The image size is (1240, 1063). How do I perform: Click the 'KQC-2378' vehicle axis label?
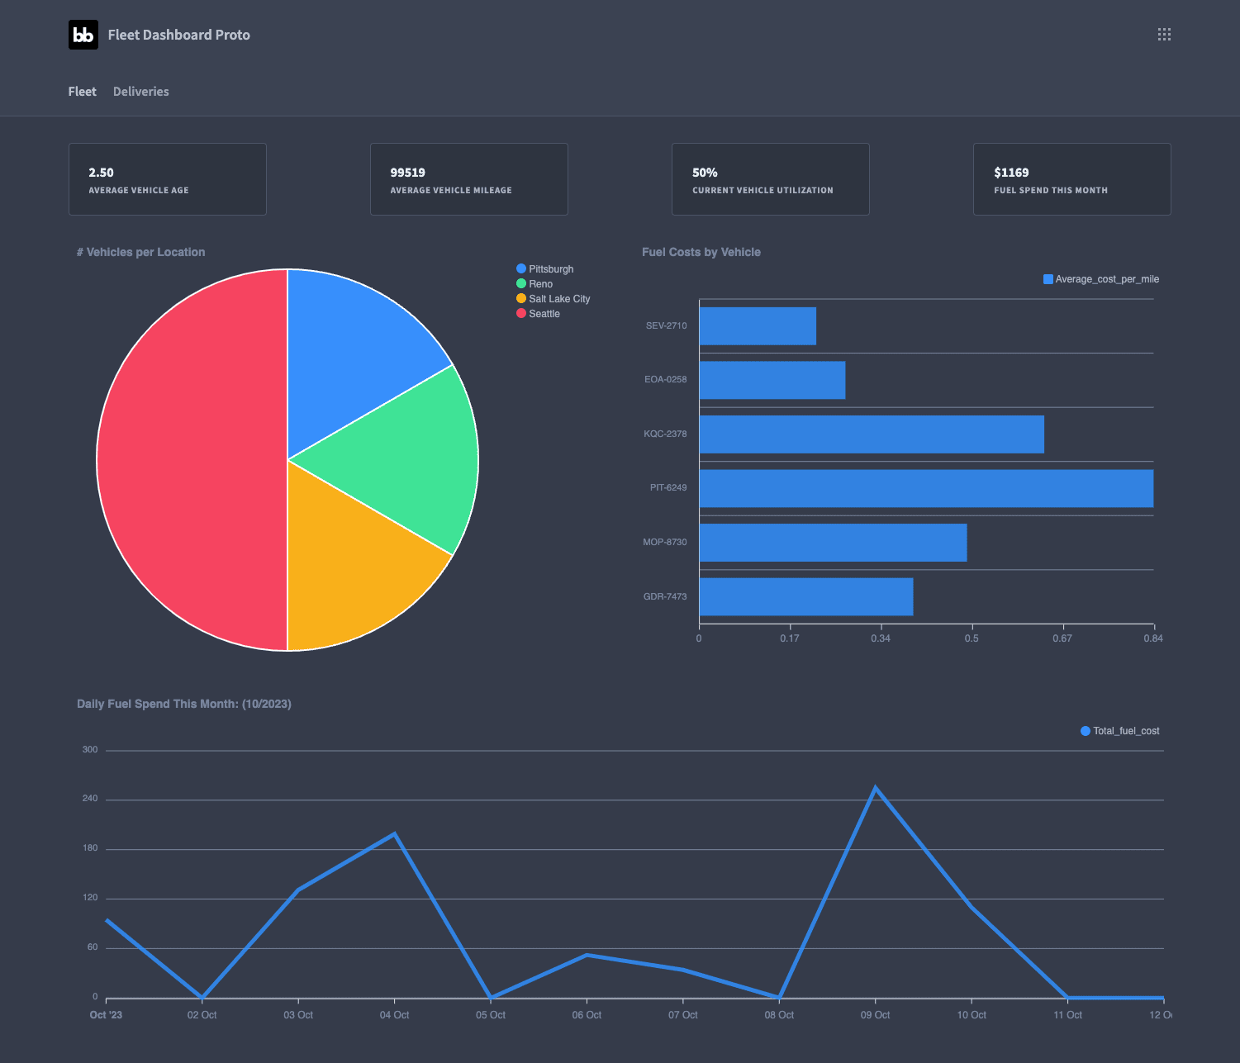coord(665,434)
